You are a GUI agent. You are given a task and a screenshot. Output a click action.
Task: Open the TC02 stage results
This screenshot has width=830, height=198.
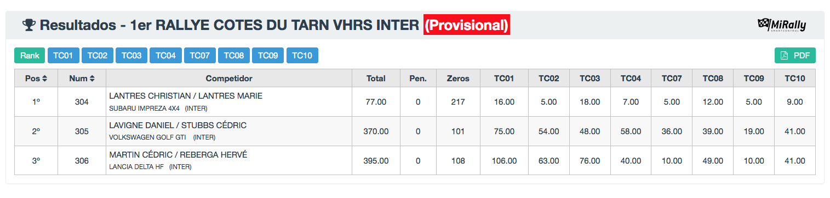click(98, 56)
